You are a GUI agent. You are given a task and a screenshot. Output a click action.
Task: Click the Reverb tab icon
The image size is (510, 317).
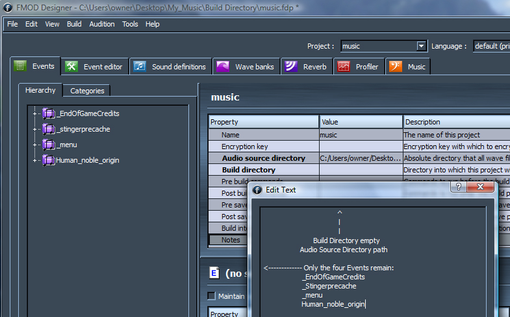(291, 66)
